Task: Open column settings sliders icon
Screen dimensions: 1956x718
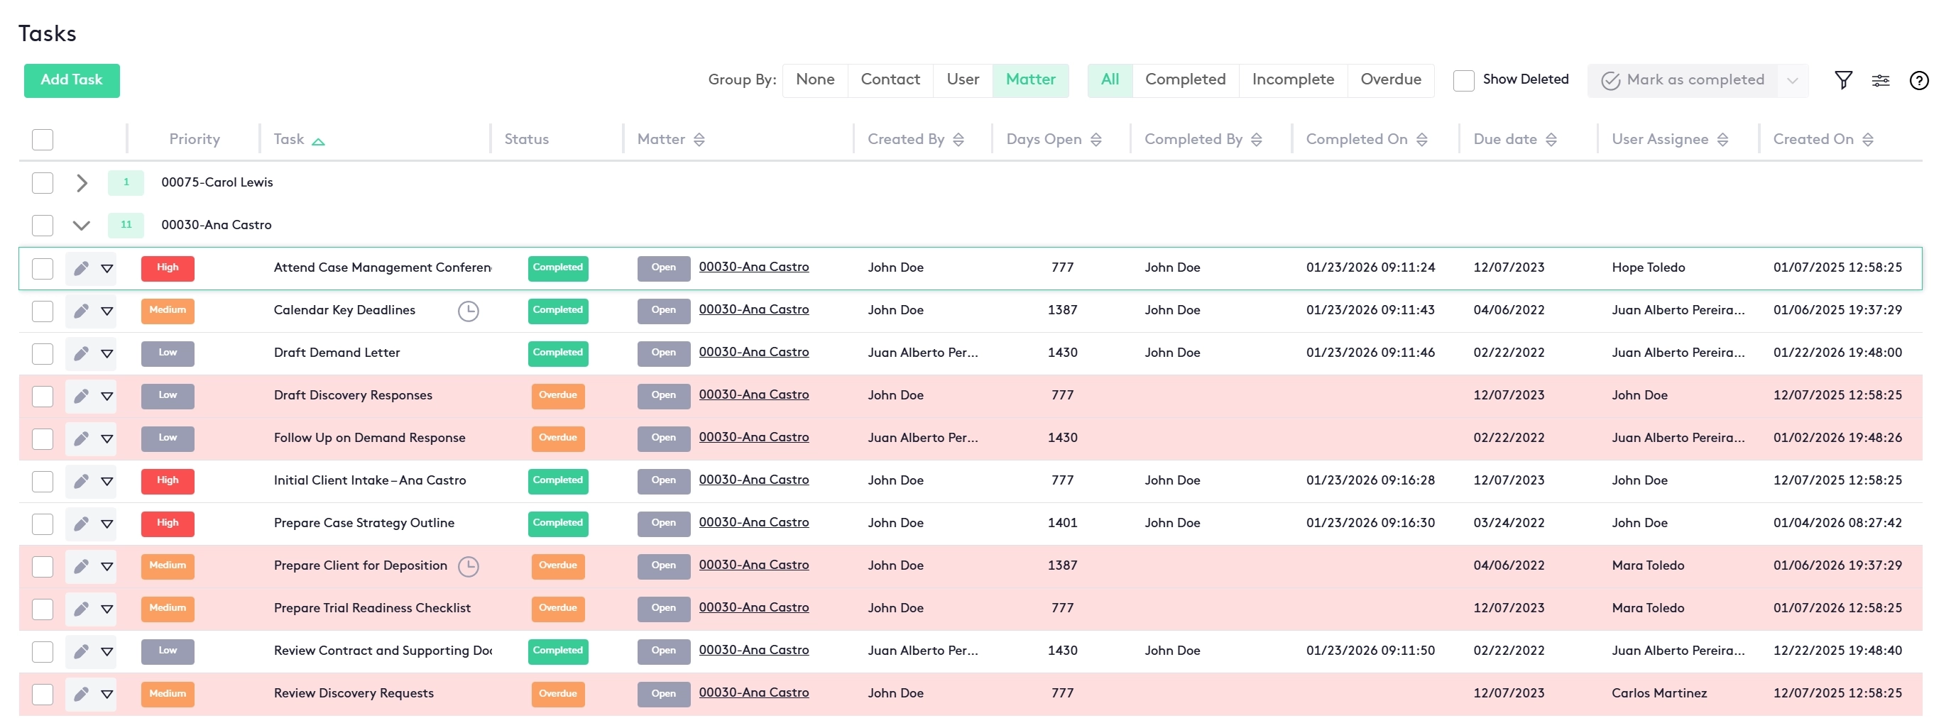Action: 1880,80
